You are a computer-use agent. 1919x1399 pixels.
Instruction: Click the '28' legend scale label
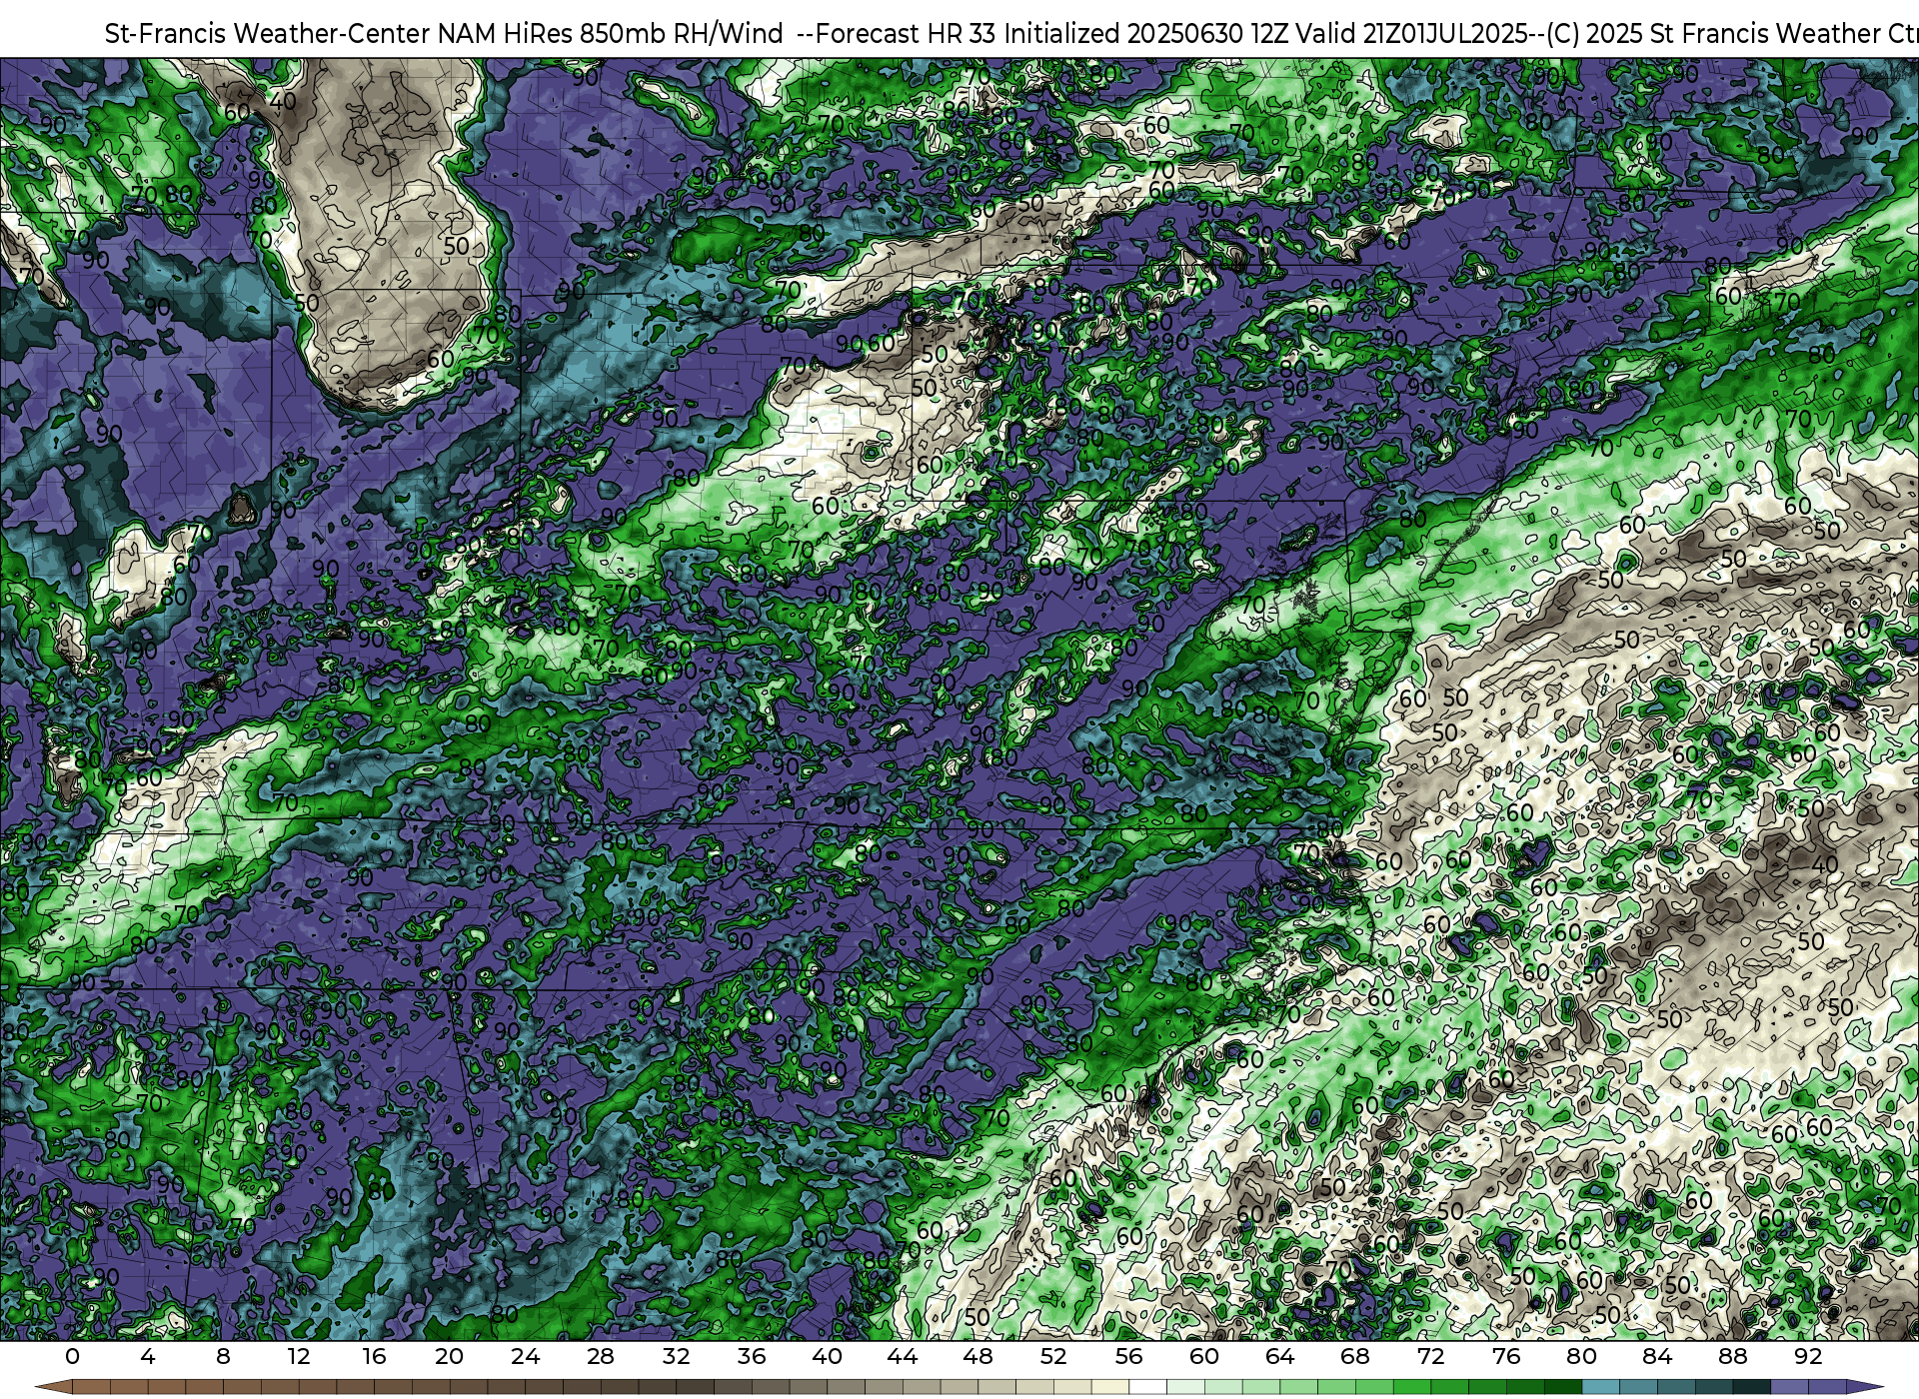click(601, 1357)
